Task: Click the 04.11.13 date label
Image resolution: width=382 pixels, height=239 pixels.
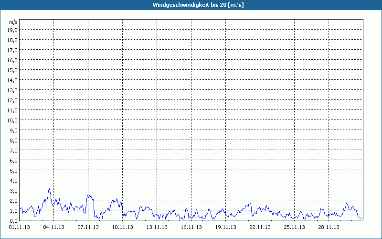Action: tap(54, 228)
